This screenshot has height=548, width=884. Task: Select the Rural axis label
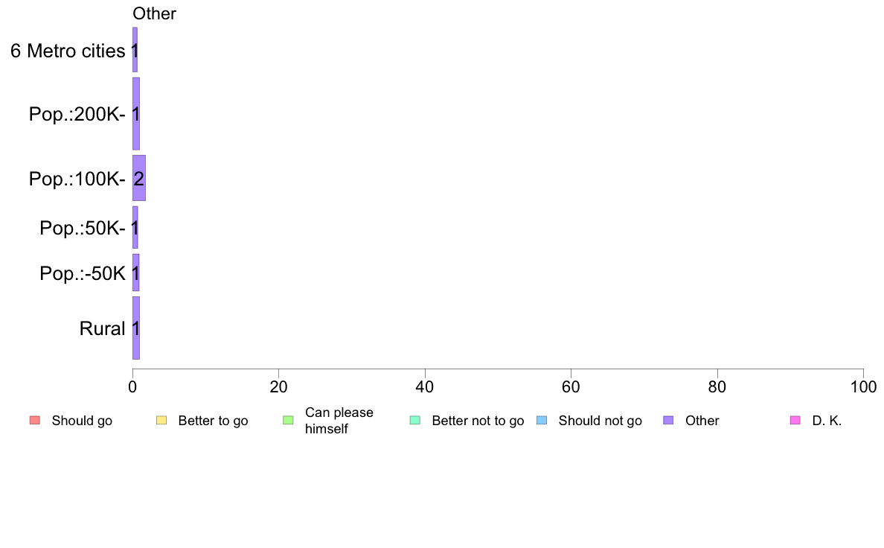click(102, 328)
